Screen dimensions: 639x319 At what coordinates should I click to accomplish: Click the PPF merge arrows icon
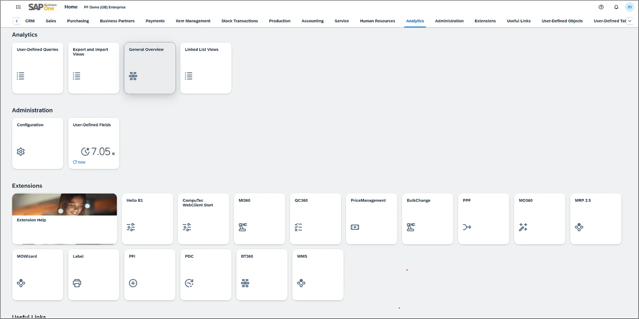[x=467, y=227]
